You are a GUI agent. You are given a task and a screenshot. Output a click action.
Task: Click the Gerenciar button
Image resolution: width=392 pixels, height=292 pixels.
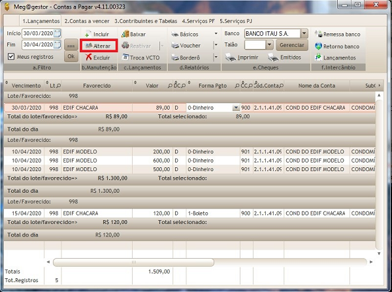pos(291,45)
